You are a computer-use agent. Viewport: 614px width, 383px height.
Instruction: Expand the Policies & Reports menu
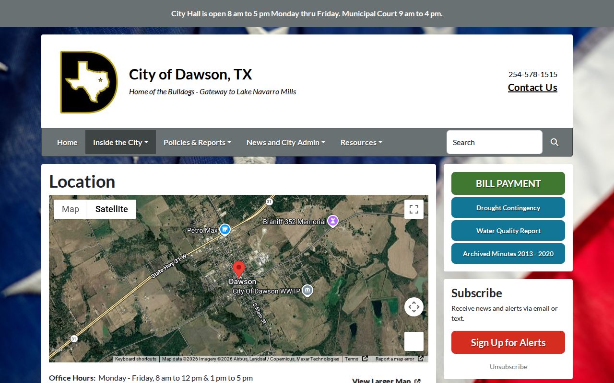click(197, 142)
